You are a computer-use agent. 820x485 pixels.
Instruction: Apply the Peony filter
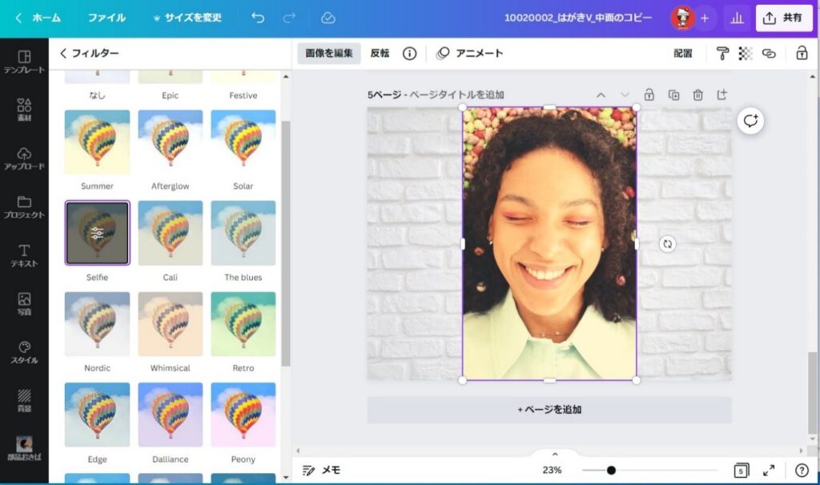243,415
